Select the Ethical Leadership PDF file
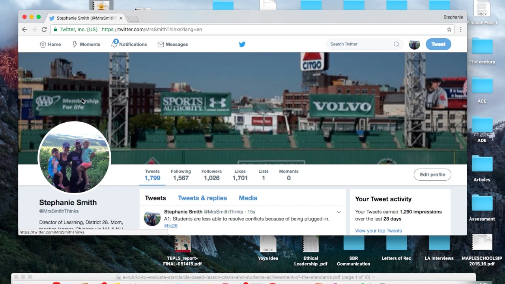The image size is (505, 284). 310,251
